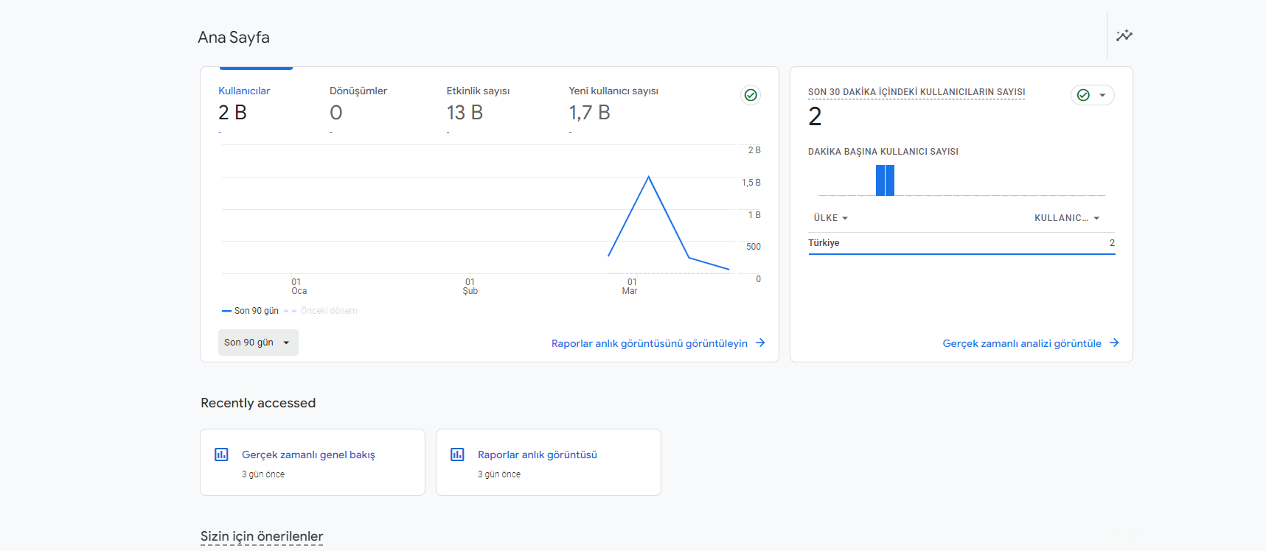Open the Insights sparkline icon at top right
This screenshot has width=1266, height=551.
1124,35
